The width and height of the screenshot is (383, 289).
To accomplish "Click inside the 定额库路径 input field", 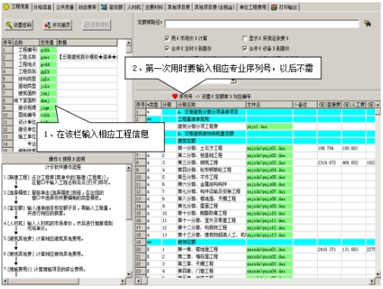I will pyautogui.click(x=262, y=24).
